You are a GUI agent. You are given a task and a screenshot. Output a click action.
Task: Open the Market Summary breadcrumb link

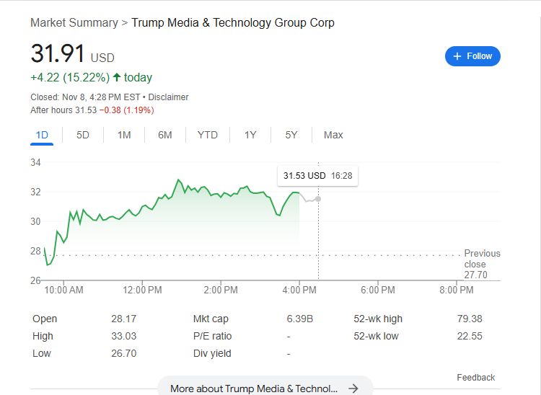pos(74,22)
